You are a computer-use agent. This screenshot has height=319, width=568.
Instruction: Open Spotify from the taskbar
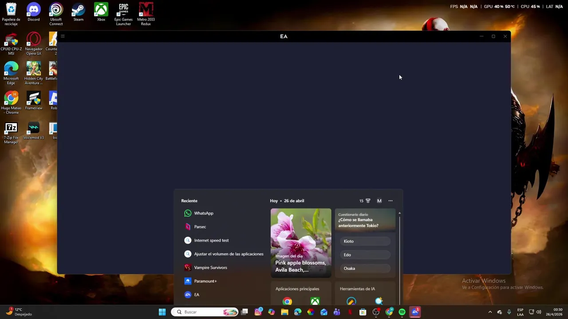point(402,312)
